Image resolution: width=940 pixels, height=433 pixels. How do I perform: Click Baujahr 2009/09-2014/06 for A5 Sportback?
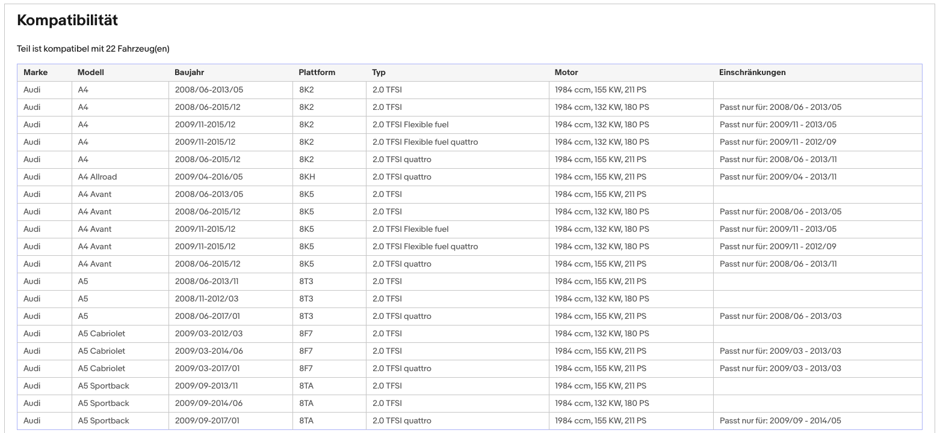[x=209, y=403]
